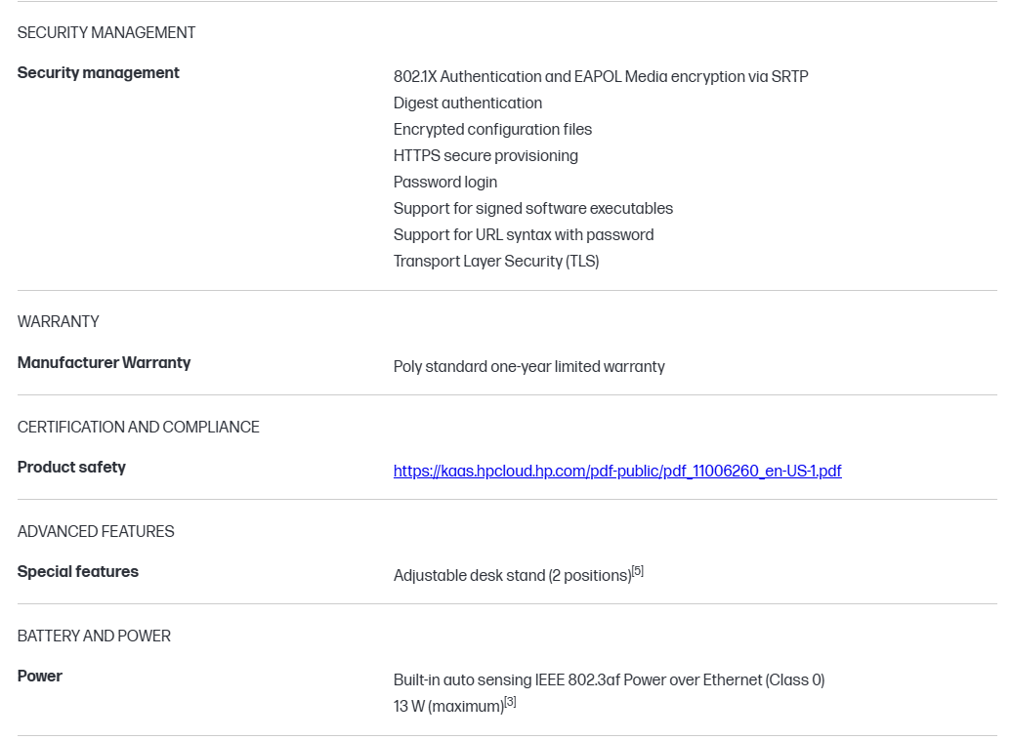Image resolution: width=1012 pixels, height=740 pixels.
Task: Open the product safety PDF link
Action: point(616,471)
